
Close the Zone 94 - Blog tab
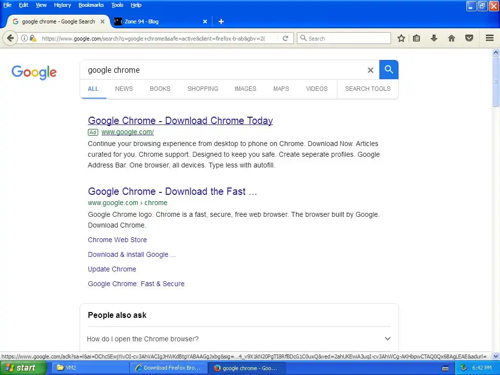205,21
